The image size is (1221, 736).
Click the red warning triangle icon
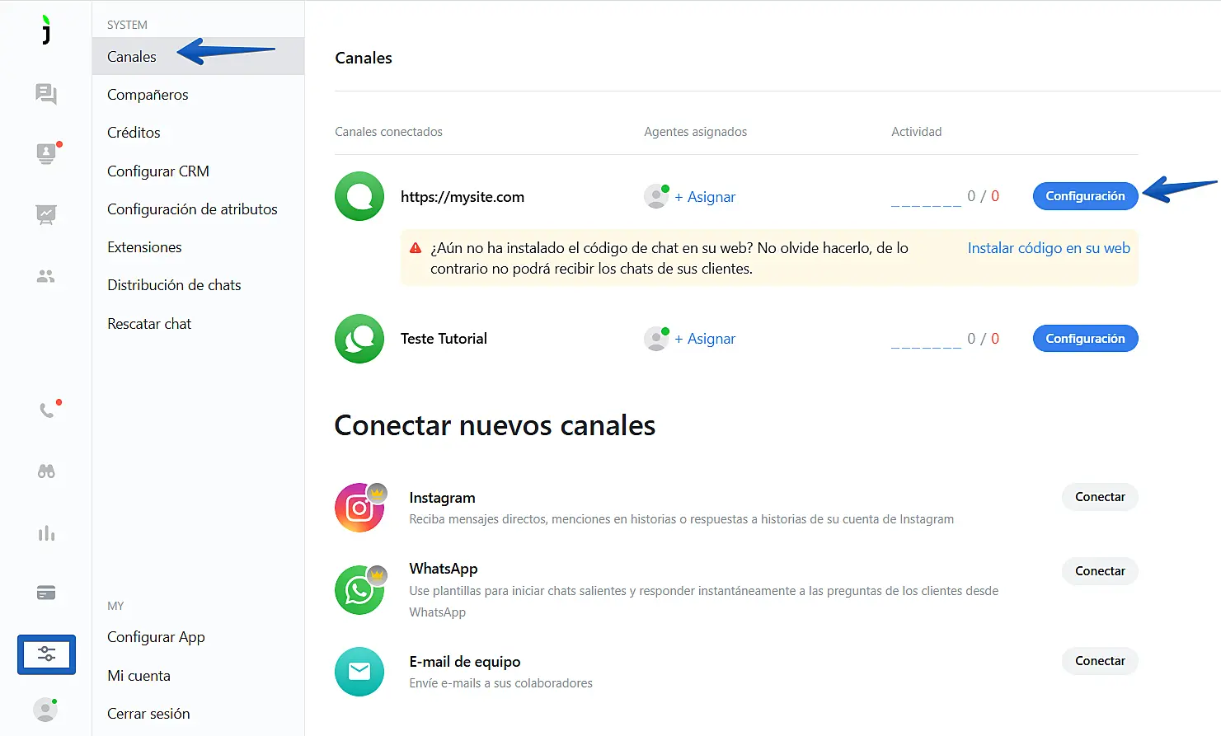416,248
